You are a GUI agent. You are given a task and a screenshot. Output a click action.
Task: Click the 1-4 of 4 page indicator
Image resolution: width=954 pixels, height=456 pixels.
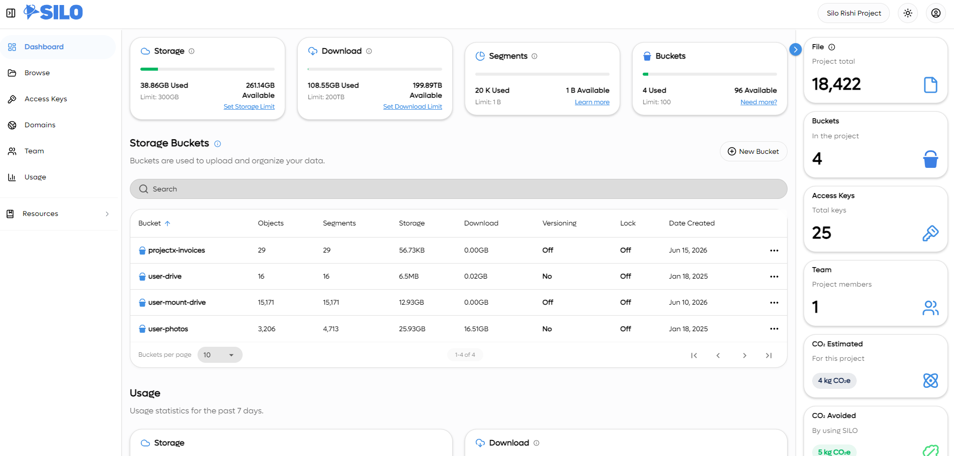(465, 355)
